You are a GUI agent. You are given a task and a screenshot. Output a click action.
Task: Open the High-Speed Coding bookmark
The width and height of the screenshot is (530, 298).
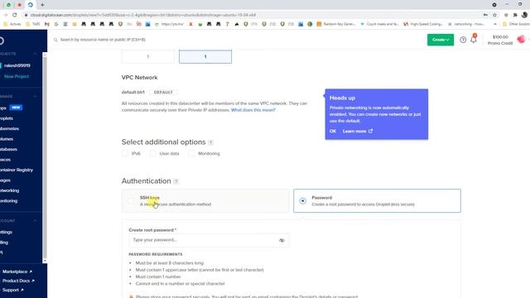[423, 24]
